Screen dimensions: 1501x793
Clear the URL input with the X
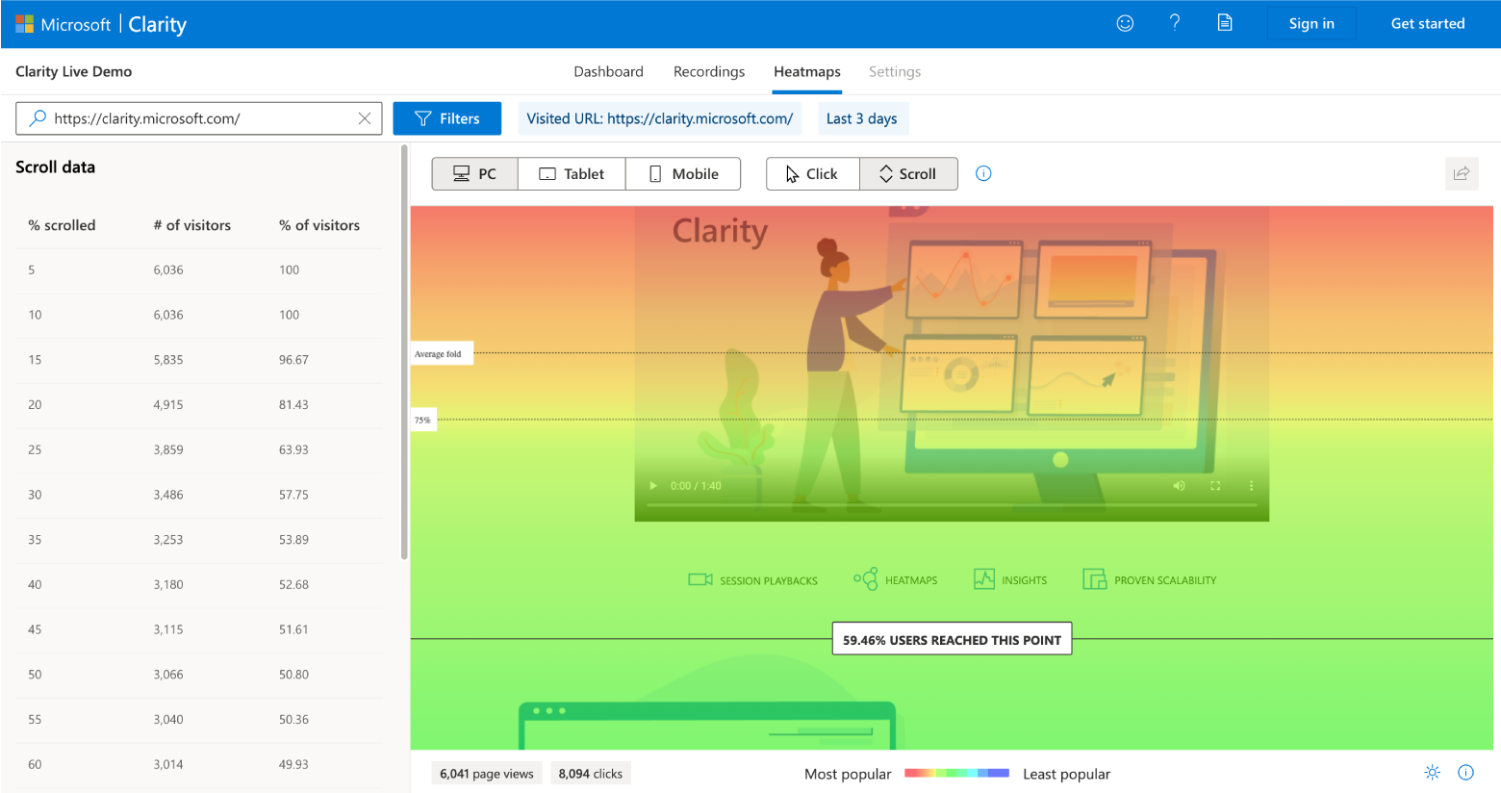[365, 117]
